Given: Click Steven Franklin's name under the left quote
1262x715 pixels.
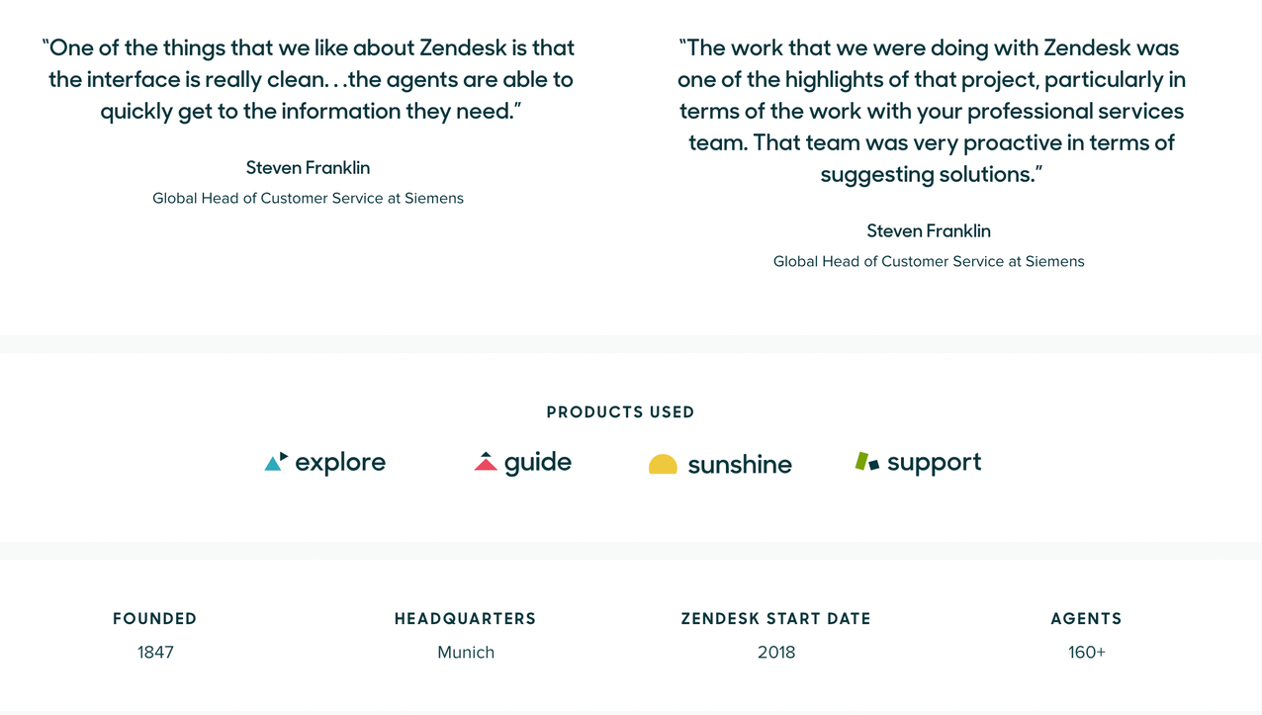Looking at the screenshot, I should pos(308,168).
